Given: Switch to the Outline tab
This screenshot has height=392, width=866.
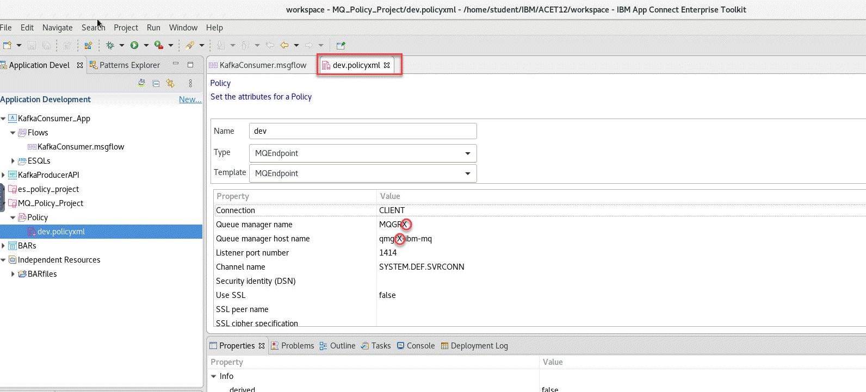Looking at the screenshot, I should coord(337,346).
